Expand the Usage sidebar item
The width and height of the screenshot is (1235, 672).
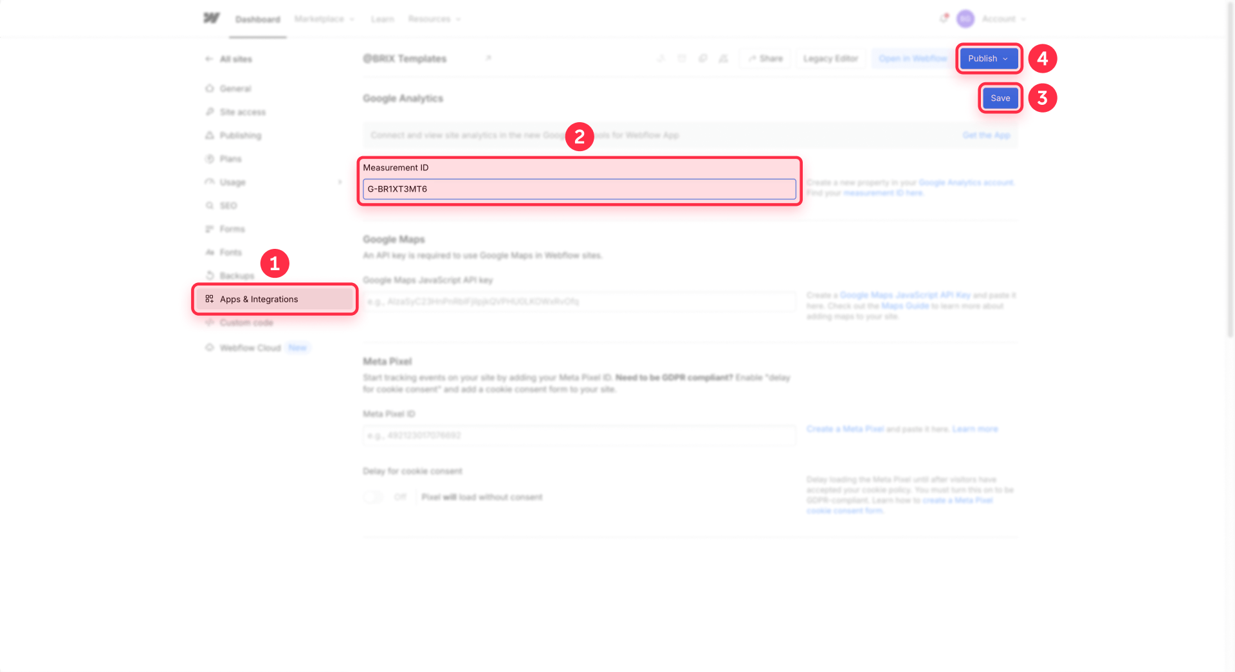tap(340, 182)
